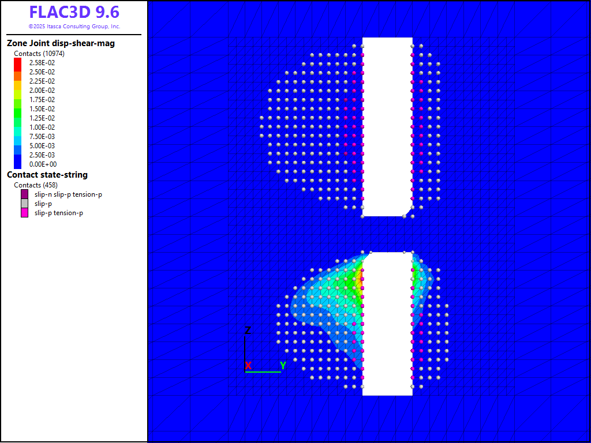Click the slip-n slip-p tension-p legend text
This screenshot has width=591, height=443.
[x=68, y=194]
